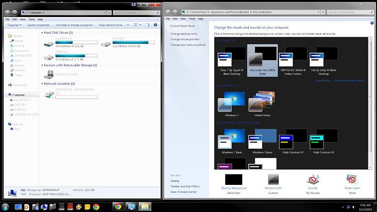Toggle the preview pane icon in Computer window
377x212 pixels.
[147, 25]
